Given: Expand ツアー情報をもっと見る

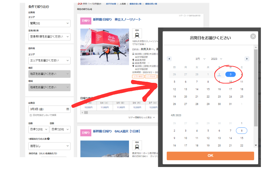Looking at the screenshot, I should 141,117.
